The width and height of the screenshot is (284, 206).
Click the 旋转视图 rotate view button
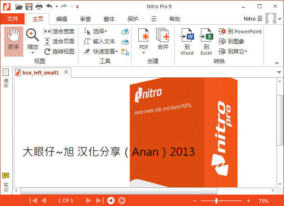[59, 52]
